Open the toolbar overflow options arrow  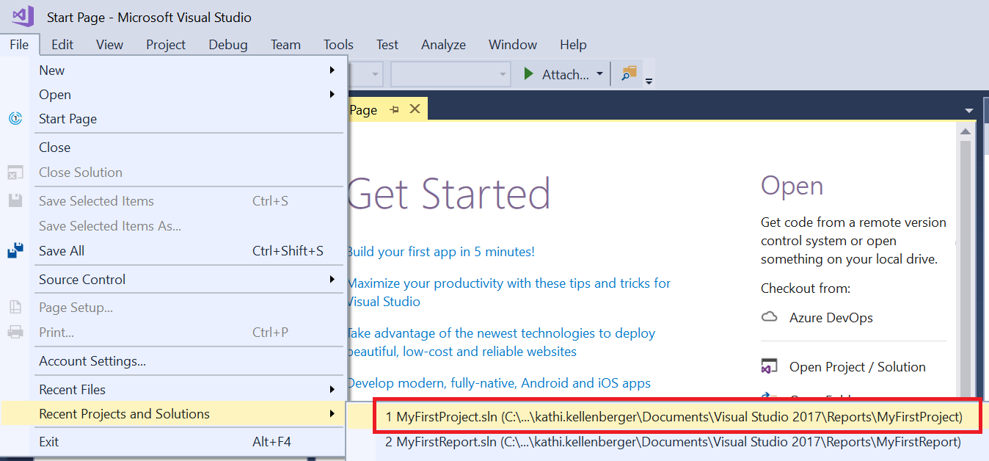click(x=649, y=79)
